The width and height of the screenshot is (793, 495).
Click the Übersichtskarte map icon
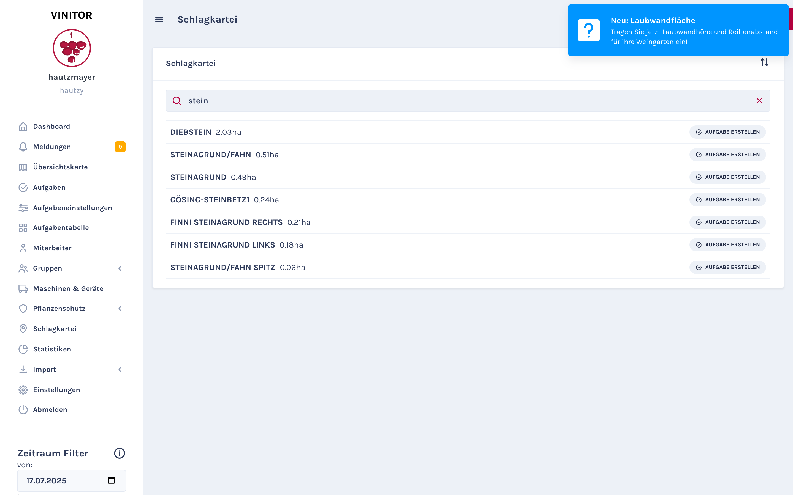[x=23, y=167]
